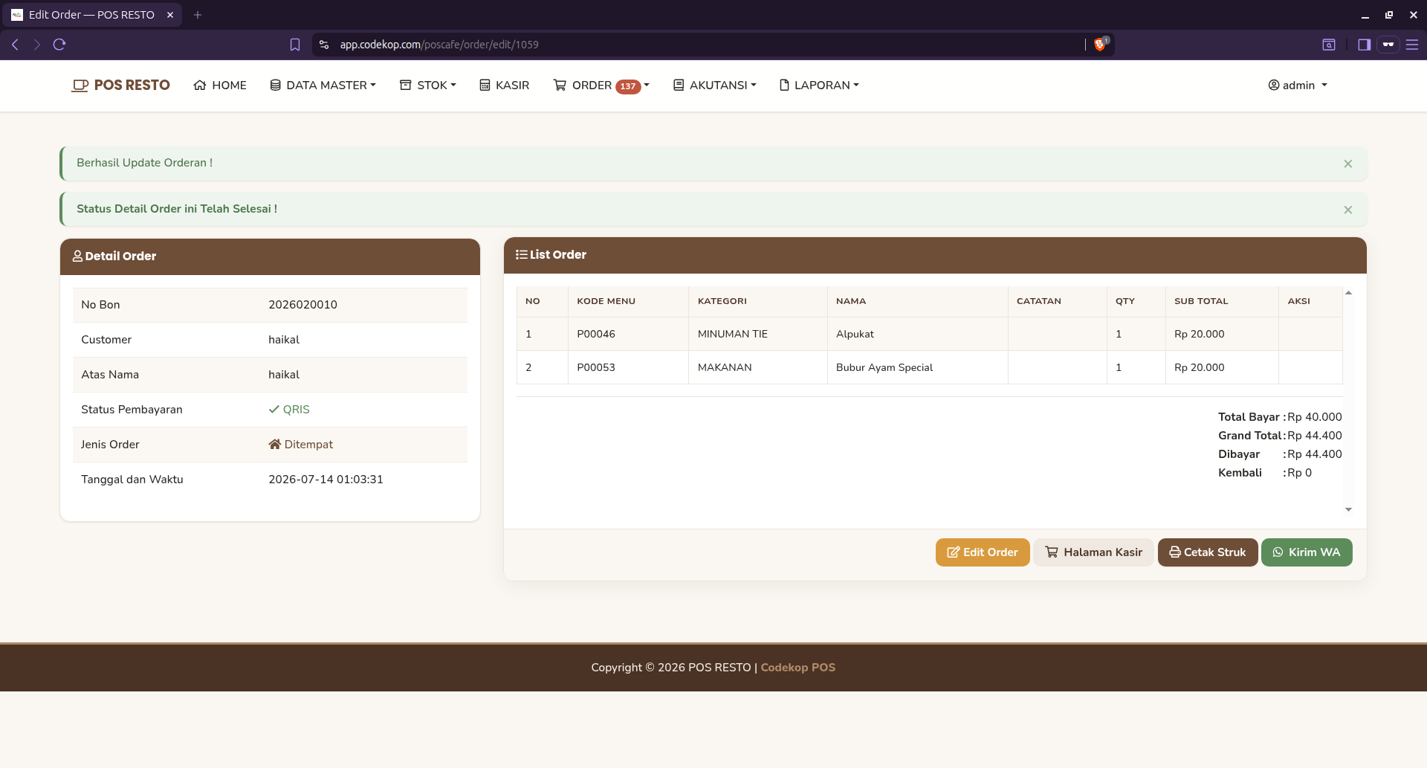This screenshot has height=768, width=1427.
Task: Click the Grand Total Rp 44.400 value
Action: coord(1315,436)
